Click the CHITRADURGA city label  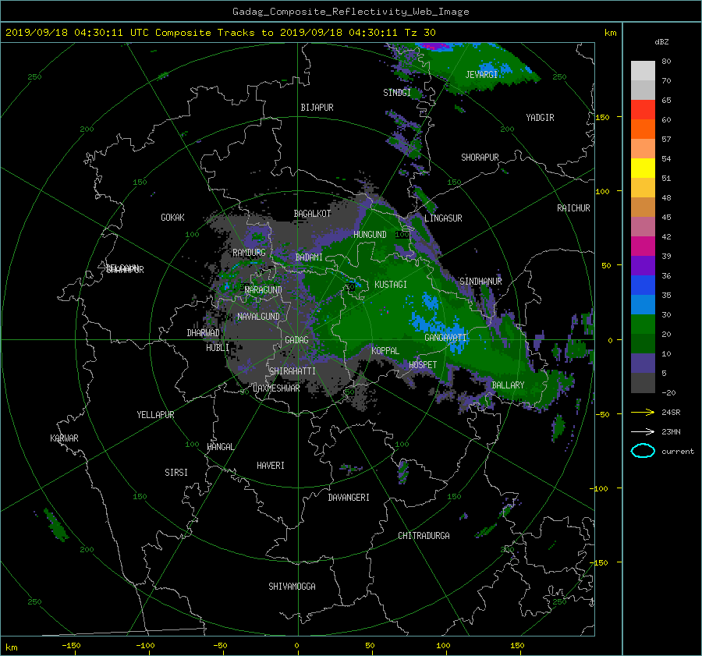tap(424, 536)
